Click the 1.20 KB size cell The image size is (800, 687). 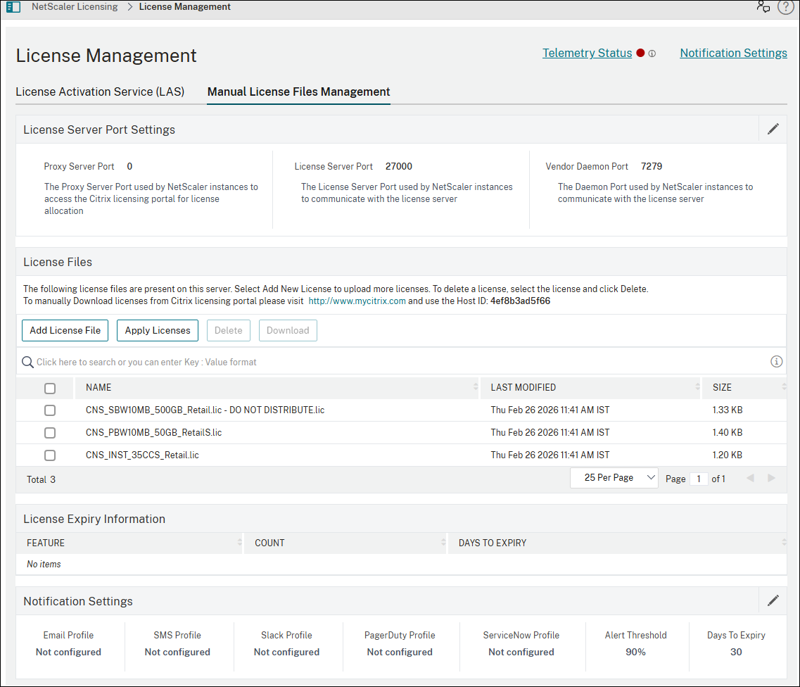pyautogui.click(x=728, y=455)
